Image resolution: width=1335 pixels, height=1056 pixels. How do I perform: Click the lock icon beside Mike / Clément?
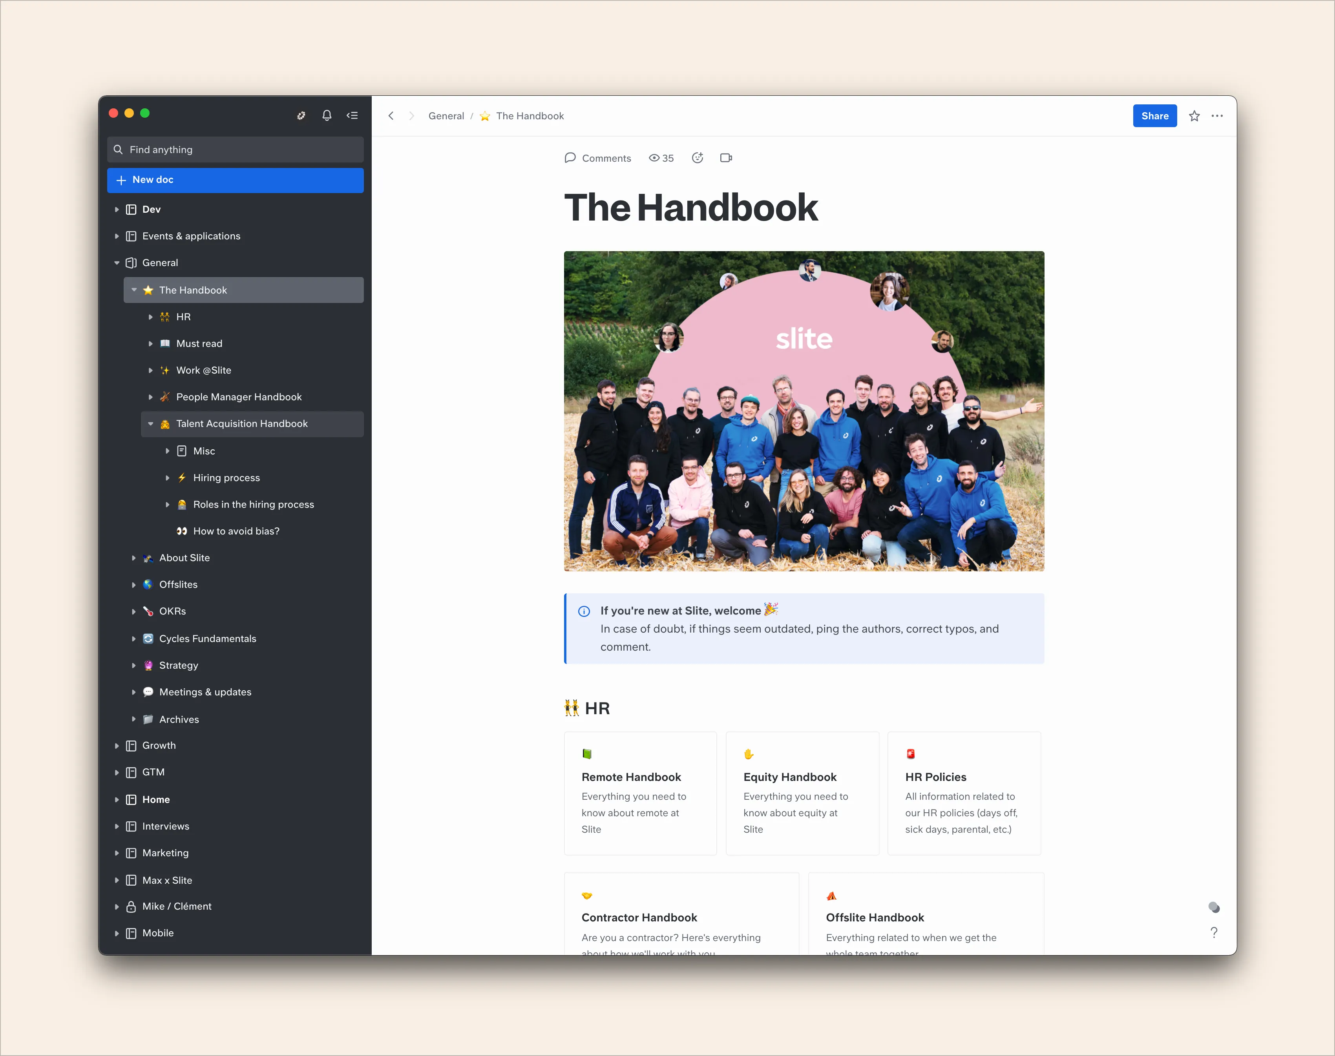tap(131, 906)
